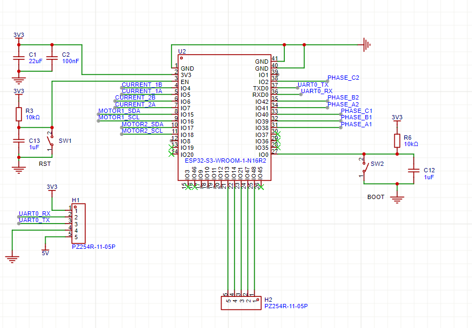
Task: Click the 22uF value text
Action: point(35,61)
